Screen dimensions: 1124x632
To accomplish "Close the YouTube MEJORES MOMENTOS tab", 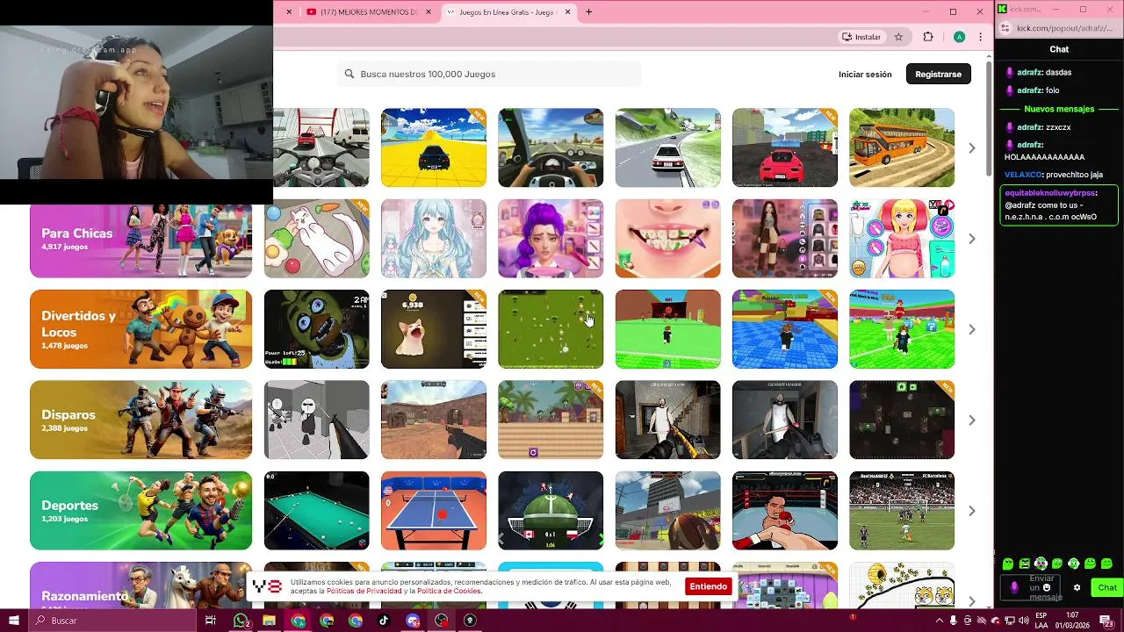I will (x=429, y=12).
